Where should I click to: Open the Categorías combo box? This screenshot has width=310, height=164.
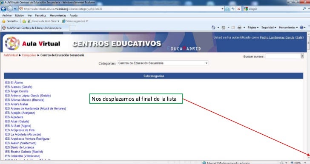pyautogui.click(x=163, y=63)
